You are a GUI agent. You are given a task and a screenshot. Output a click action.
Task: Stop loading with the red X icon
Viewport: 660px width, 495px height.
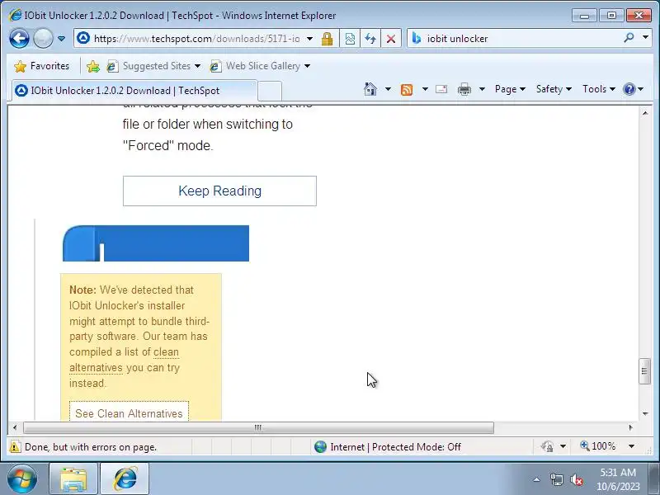click(x=391, y=39)
